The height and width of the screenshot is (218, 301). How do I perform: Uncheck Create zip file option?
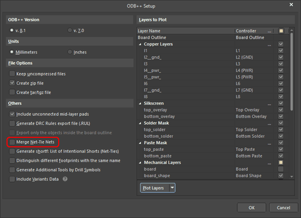point(13,83)
